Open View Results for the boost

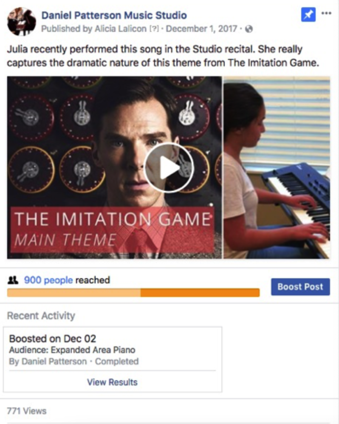click(112, 382)
